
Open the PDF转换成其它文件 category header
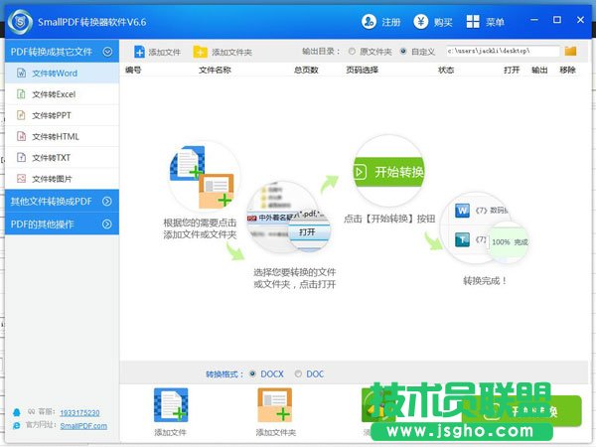62,52
